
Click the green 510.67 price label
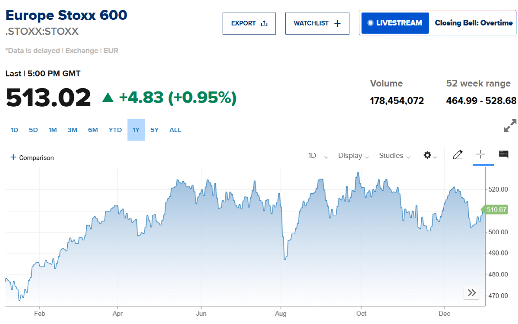click(497, 210)
